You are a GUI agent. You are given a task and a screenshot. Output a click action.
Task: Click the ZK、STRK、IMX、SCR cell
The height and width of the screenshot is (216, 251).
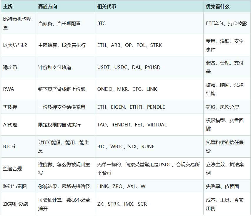(x=149, y=204)
